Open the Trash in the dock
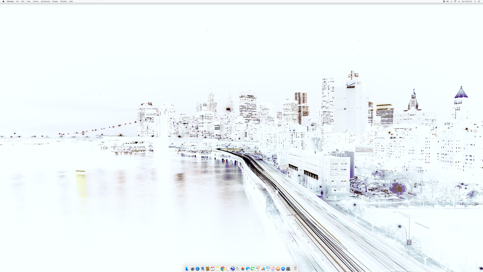Screen dimensions: 483x272 tap(295, 269)
